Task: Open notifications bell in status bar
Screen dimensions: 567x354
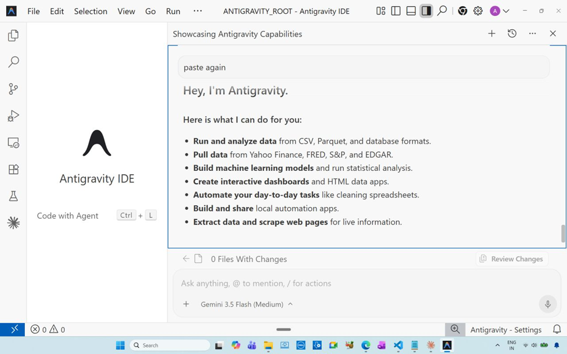Action: click(557, 330)
